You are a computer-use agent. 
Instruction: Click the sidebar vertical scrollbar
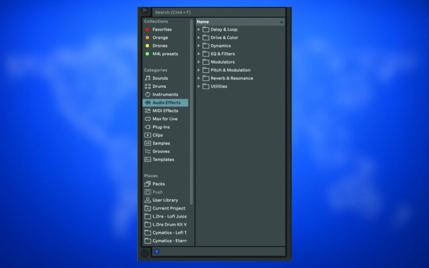pyautogui.click(x=191, y=111)
